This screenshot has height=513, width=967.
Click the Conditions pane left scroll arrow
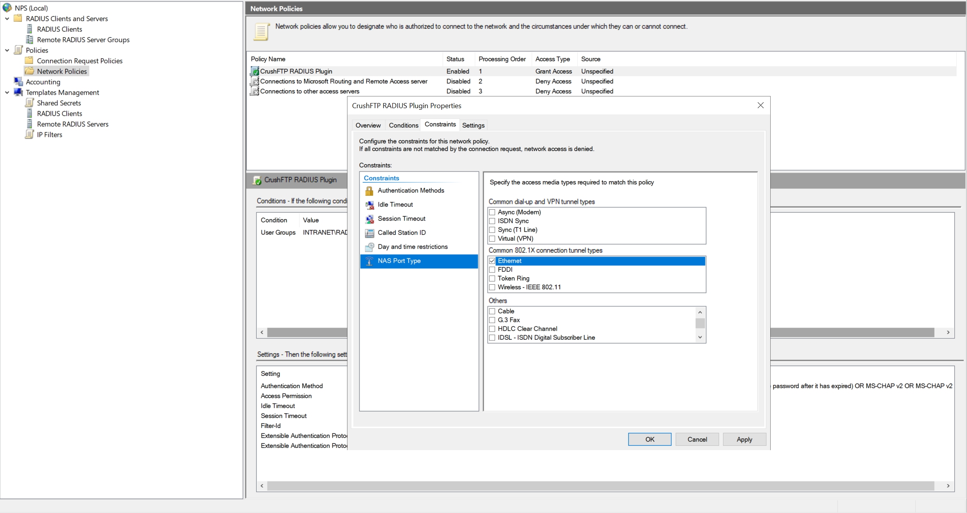pyautogui.click(x=262, y=332)
